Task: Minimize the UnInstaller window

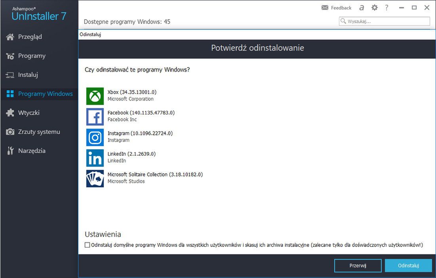Action: [x=401, y=8]
